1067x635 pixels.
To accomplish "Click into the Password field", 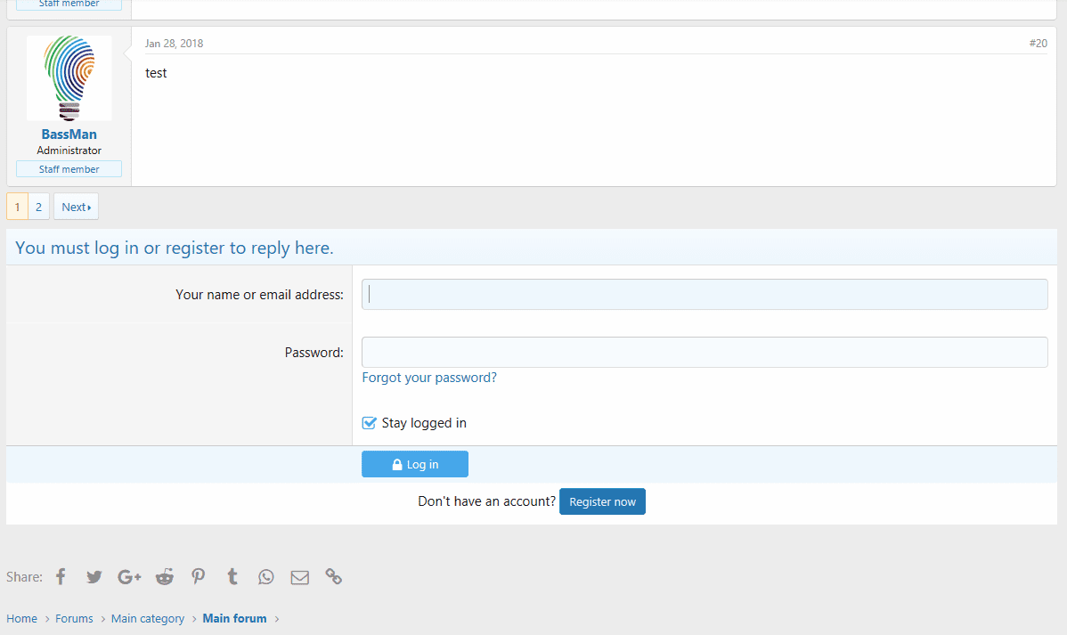I will [704, 353].
